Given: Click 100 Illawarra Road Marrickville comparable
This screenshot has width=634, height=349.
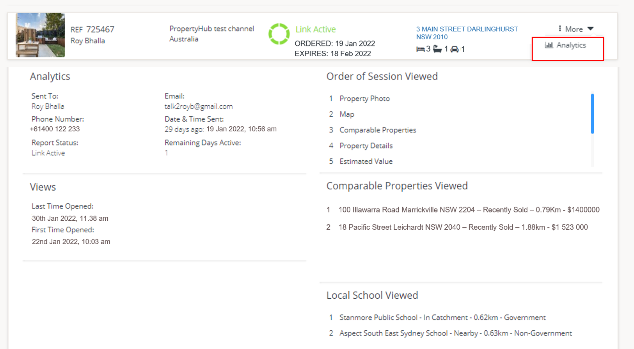Looking at the screenshot, I should coord(469,210).
